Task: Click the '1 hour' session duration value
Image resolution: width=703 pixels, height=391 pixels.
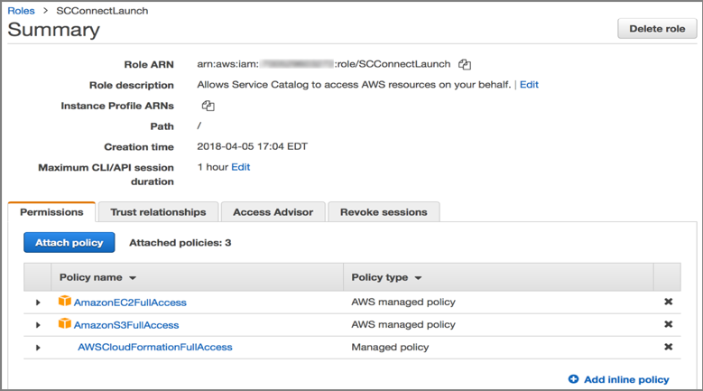Action: [213, 167]
